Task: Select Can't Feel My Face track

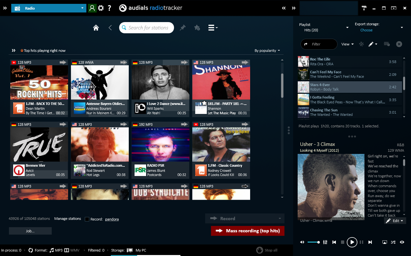Action: (x=350, y=74)
